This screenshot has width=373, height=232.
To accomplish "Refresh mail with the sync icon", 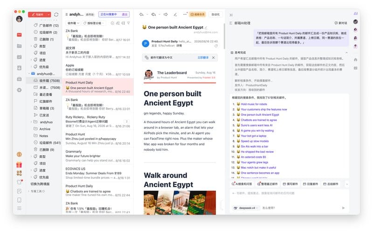I will tap(56, 14).
